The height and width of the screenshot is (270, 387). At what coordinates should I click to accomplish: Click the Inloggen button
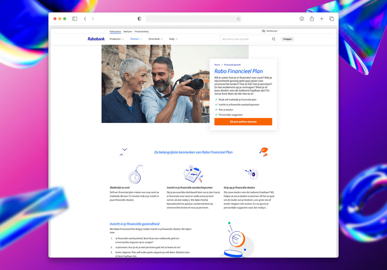pos(287,39)
